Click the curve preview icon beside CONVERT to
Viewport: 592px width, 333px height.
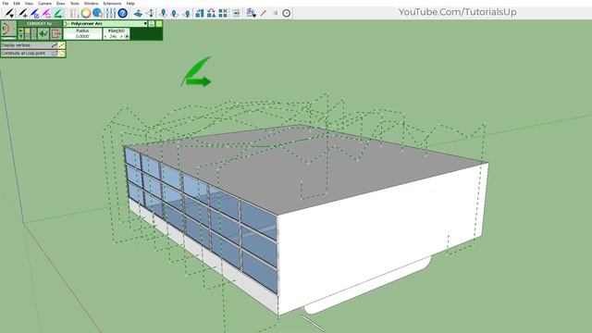8,30
